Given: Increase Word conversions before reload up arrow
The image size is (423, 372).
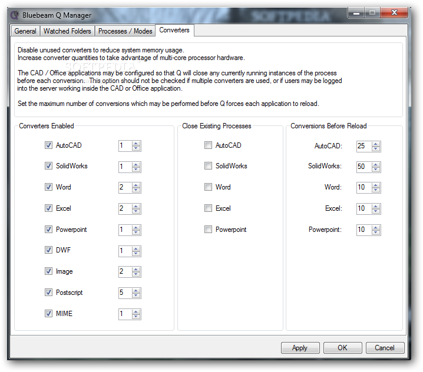Looking at the screenshot, I should point(375,185).
